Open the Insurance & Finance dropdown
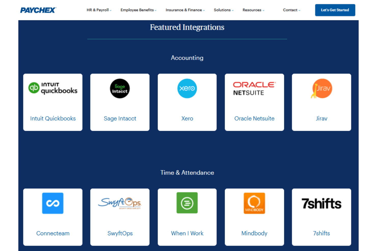 [x=185, y=10]
